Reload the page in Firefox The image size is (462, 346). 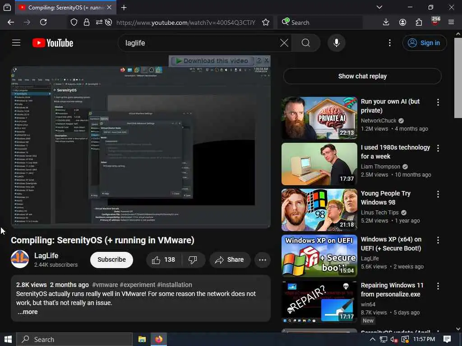43,23
